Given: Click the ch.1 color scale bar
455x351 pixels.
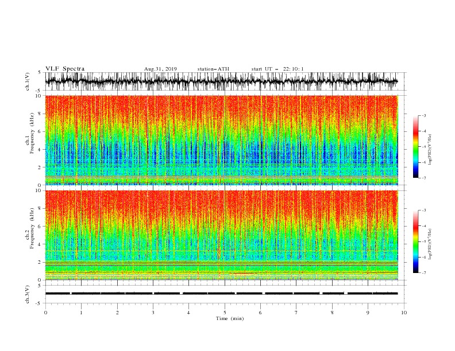Looking at the screenshot, I should 415,147.
